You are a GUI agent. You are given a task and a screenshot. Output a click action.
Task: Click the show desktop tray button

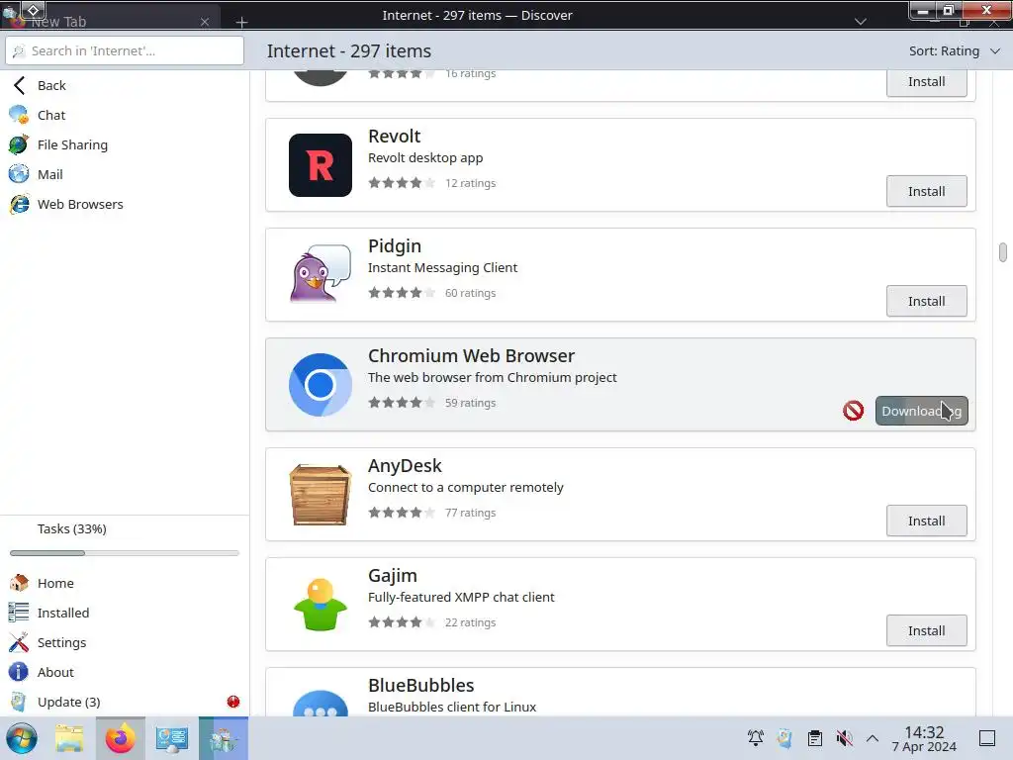987,738
